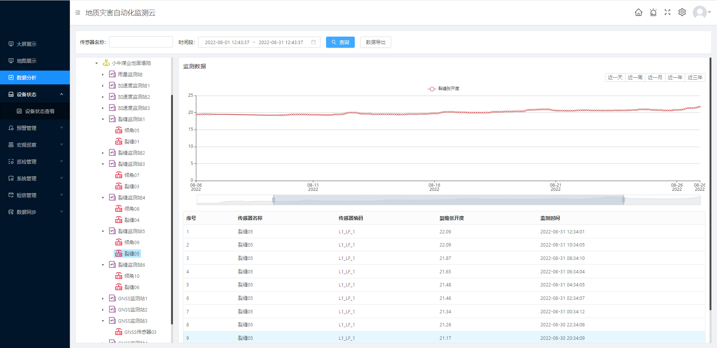Select the 裂缝01 sensor icon in tree
This screenshot has height=348, width=717.
click(x=119, y=142)
